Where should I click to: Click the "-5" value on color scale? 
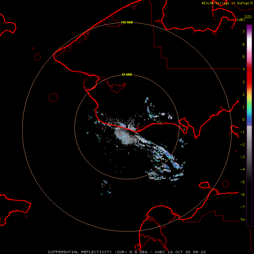[242, 182]
